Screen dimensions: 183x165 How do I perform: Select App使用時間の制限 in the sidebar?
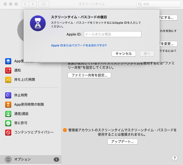click(29, 105)
